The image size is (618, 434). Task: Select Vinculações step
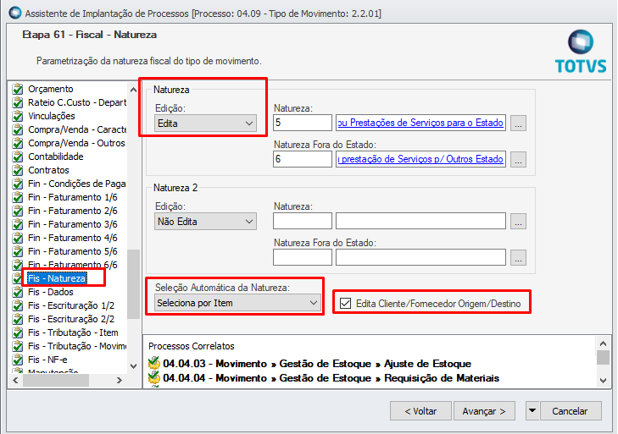[51, 116]
